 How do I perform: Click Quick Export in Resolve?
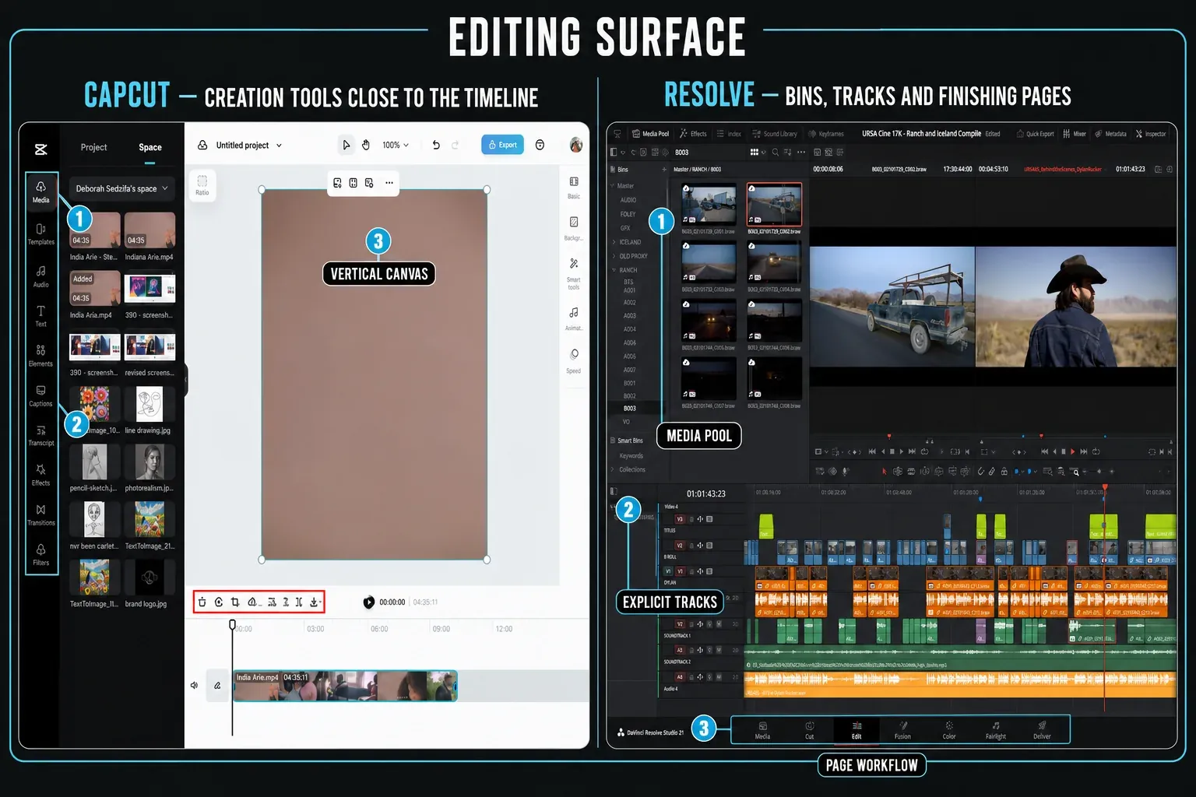[x=1036, y=134]
